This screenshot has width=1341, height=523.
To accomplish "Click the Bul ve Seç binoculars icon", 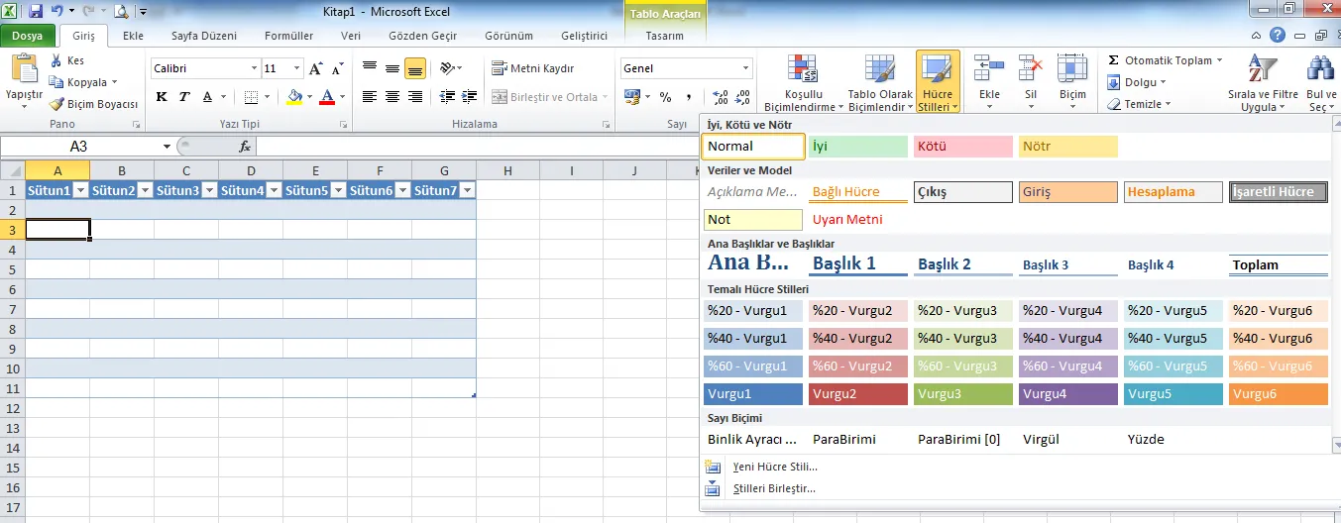I will pos(1320,67).
